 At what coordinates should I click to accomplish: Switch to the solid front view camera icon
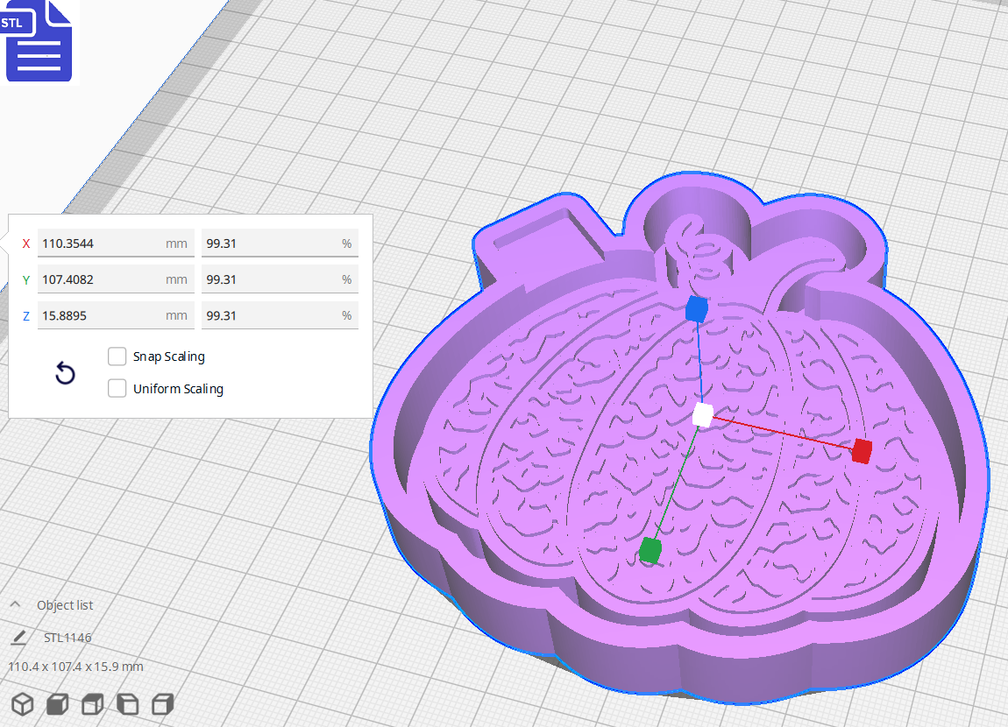[x=57, y=703]
